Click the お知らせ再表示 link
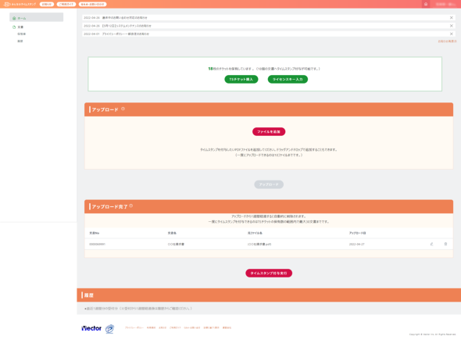 pyautogui.click(x=447, y=41)
